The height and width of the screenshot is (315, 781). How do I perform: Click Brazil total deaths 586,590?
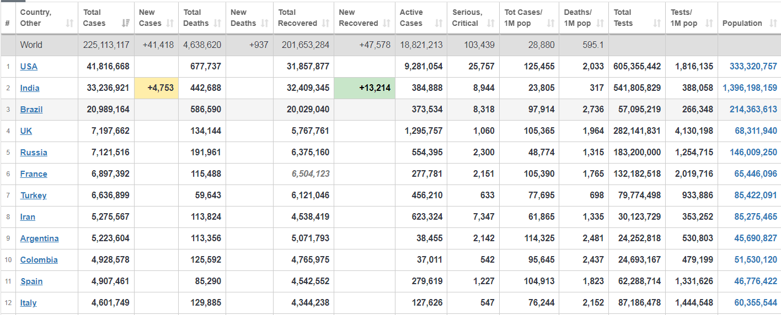(206, 109)
